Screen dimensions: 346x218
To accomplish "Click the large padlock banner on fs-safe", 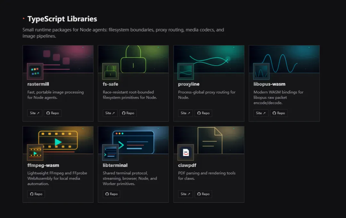I will (x=133, y=59).
